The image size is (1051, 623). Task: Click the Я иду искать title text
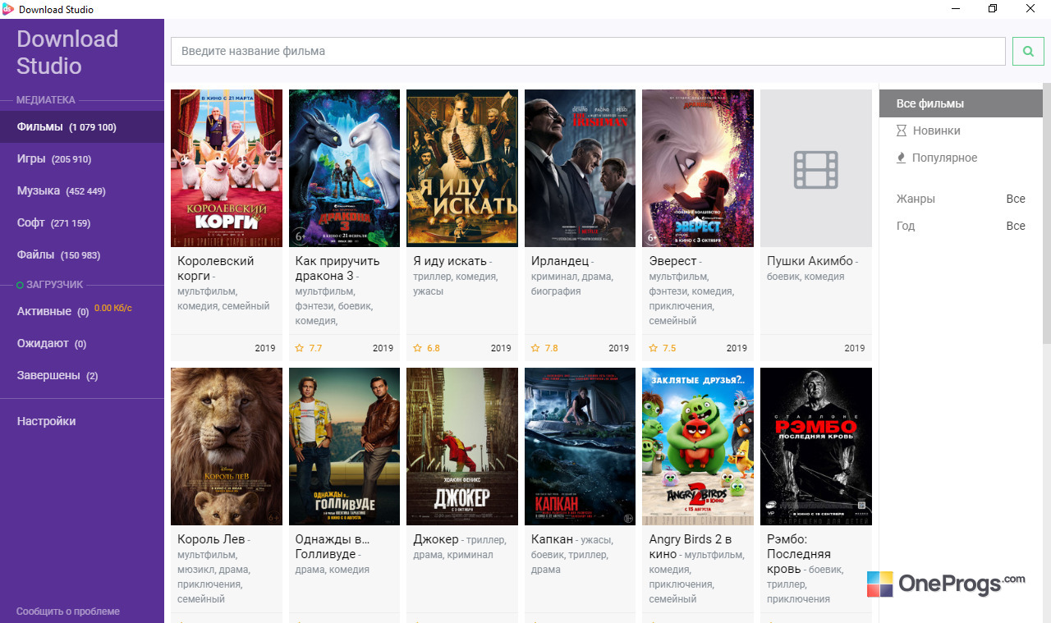click(450, 261)
